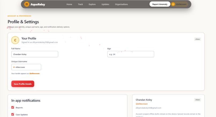Click the AquaRelay wave logo icon
Image resolution: width=216 pixels, height=117 pixels.
27,4
